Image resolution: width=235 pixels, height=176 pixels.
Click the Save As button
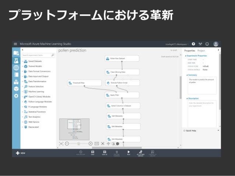[105, 153]
